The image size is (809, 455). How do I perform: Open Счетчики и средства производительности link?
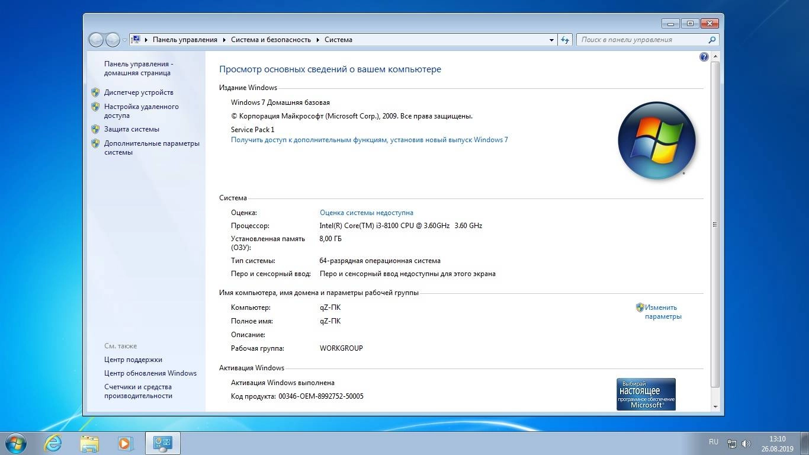(x=139, y=391)
